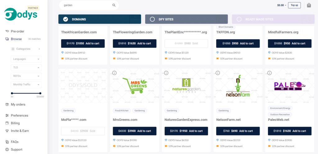Open info icon on NaturesGardenExpress card
This screenshot has height=154, width=318.
166,73
